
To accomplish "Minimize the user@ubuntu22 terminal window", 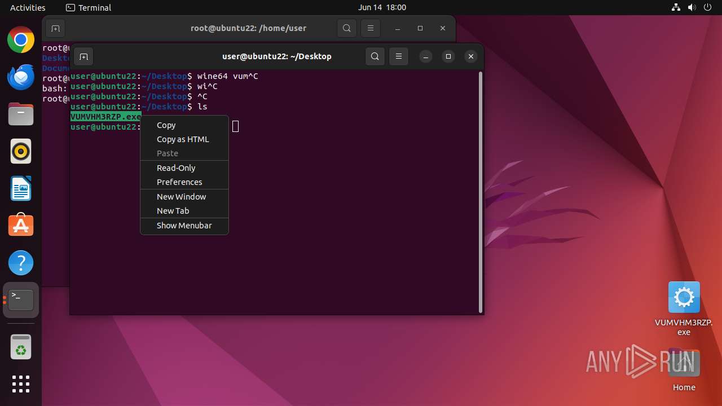I will (x=426, y=56).
